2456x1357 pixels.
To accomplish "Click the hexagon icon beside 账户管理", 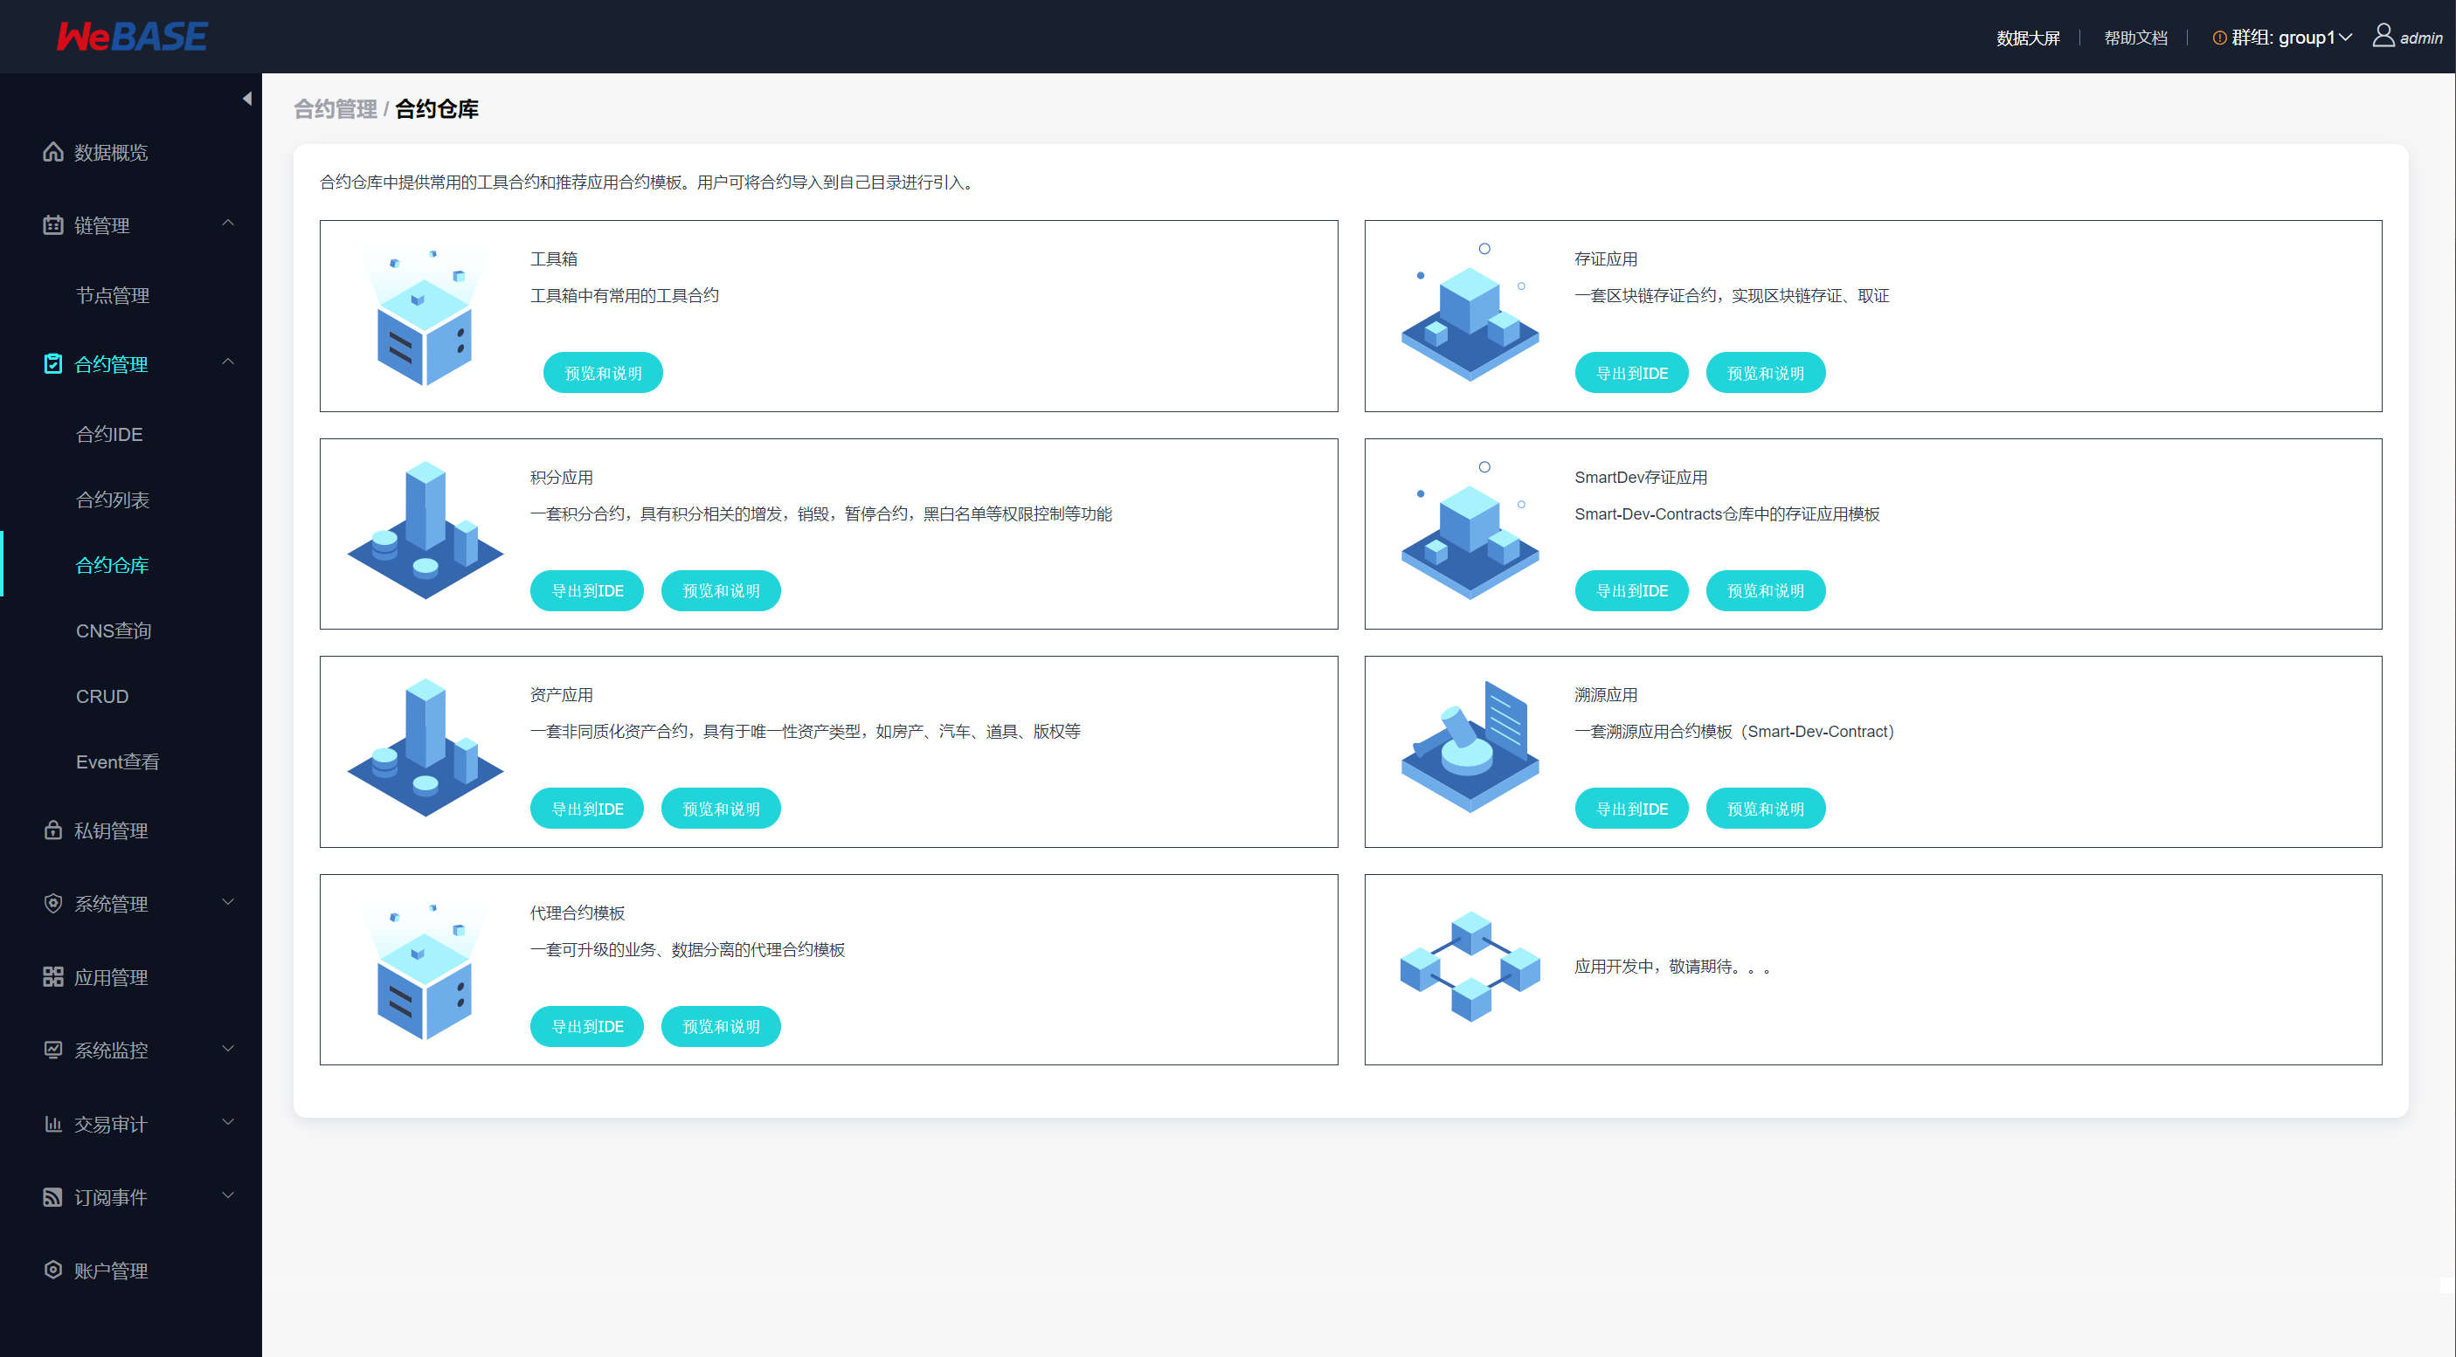I will point(53,1271).
